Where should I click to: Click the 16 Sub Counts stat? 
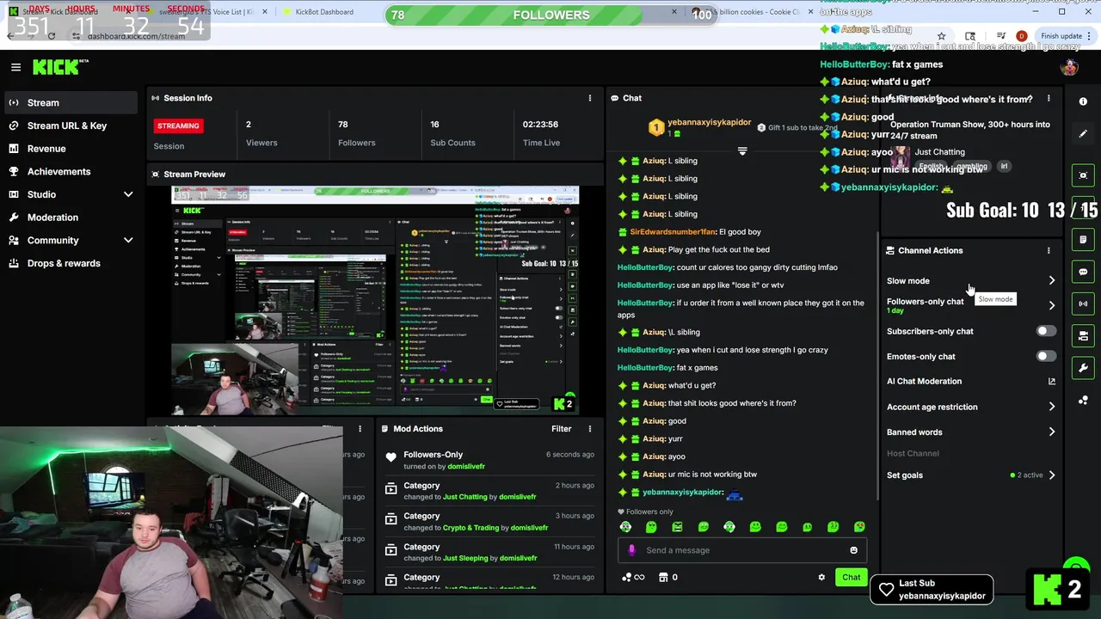tap(452, 133)
